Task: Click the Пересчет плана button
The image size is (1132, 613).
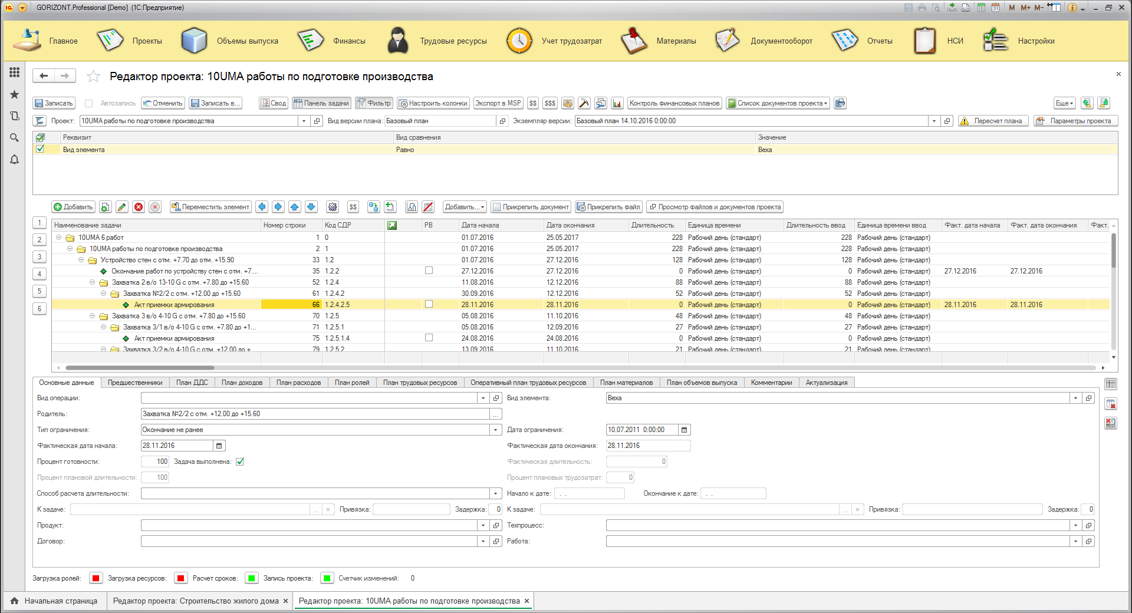Action: (993, 121)
